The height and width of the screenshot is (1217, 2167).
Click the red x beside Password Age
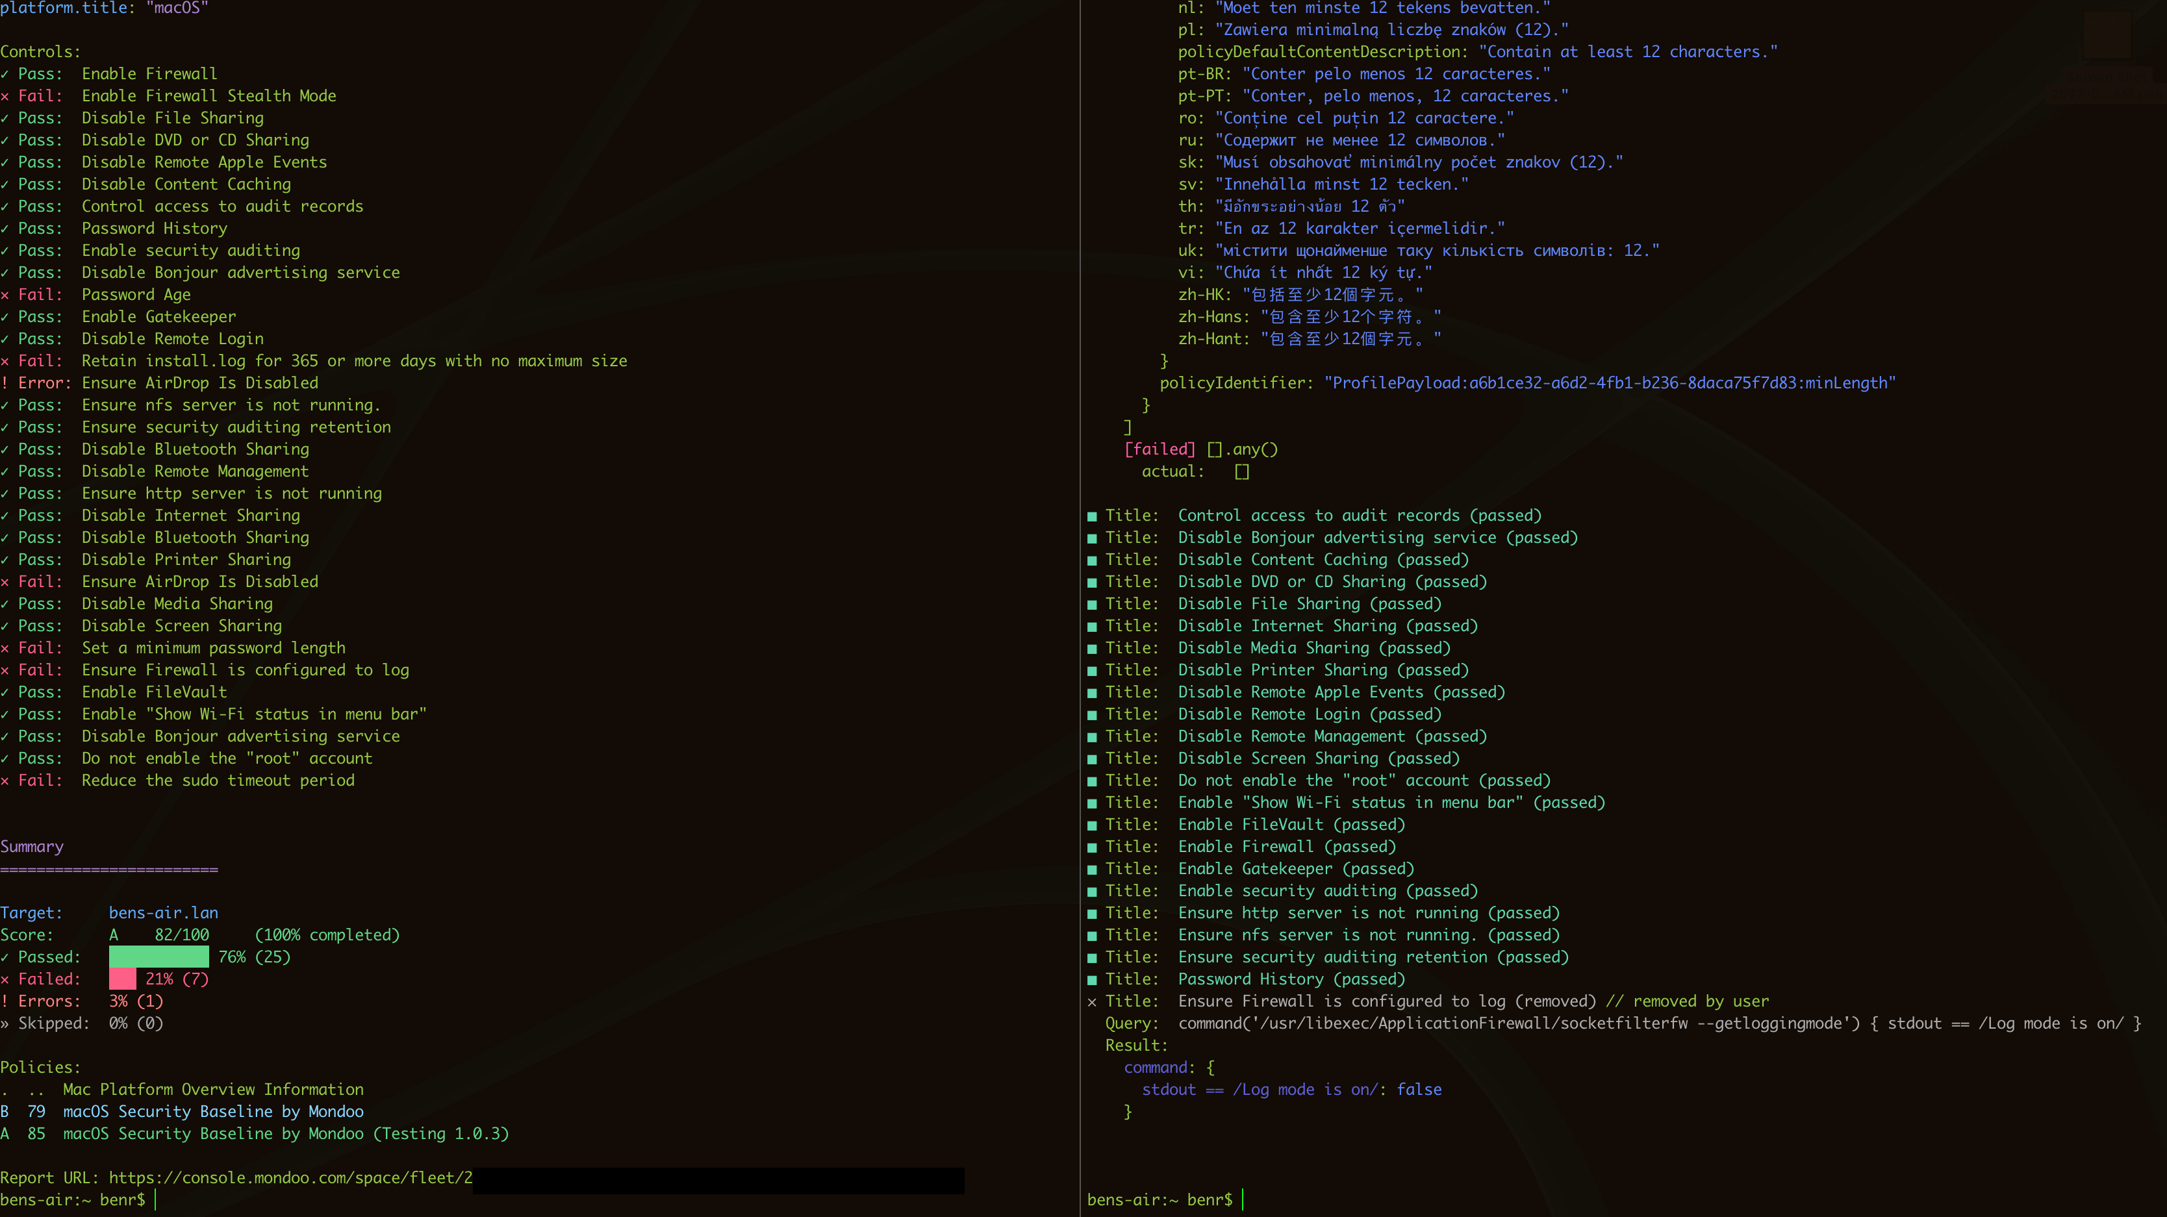tap(5, 295)
